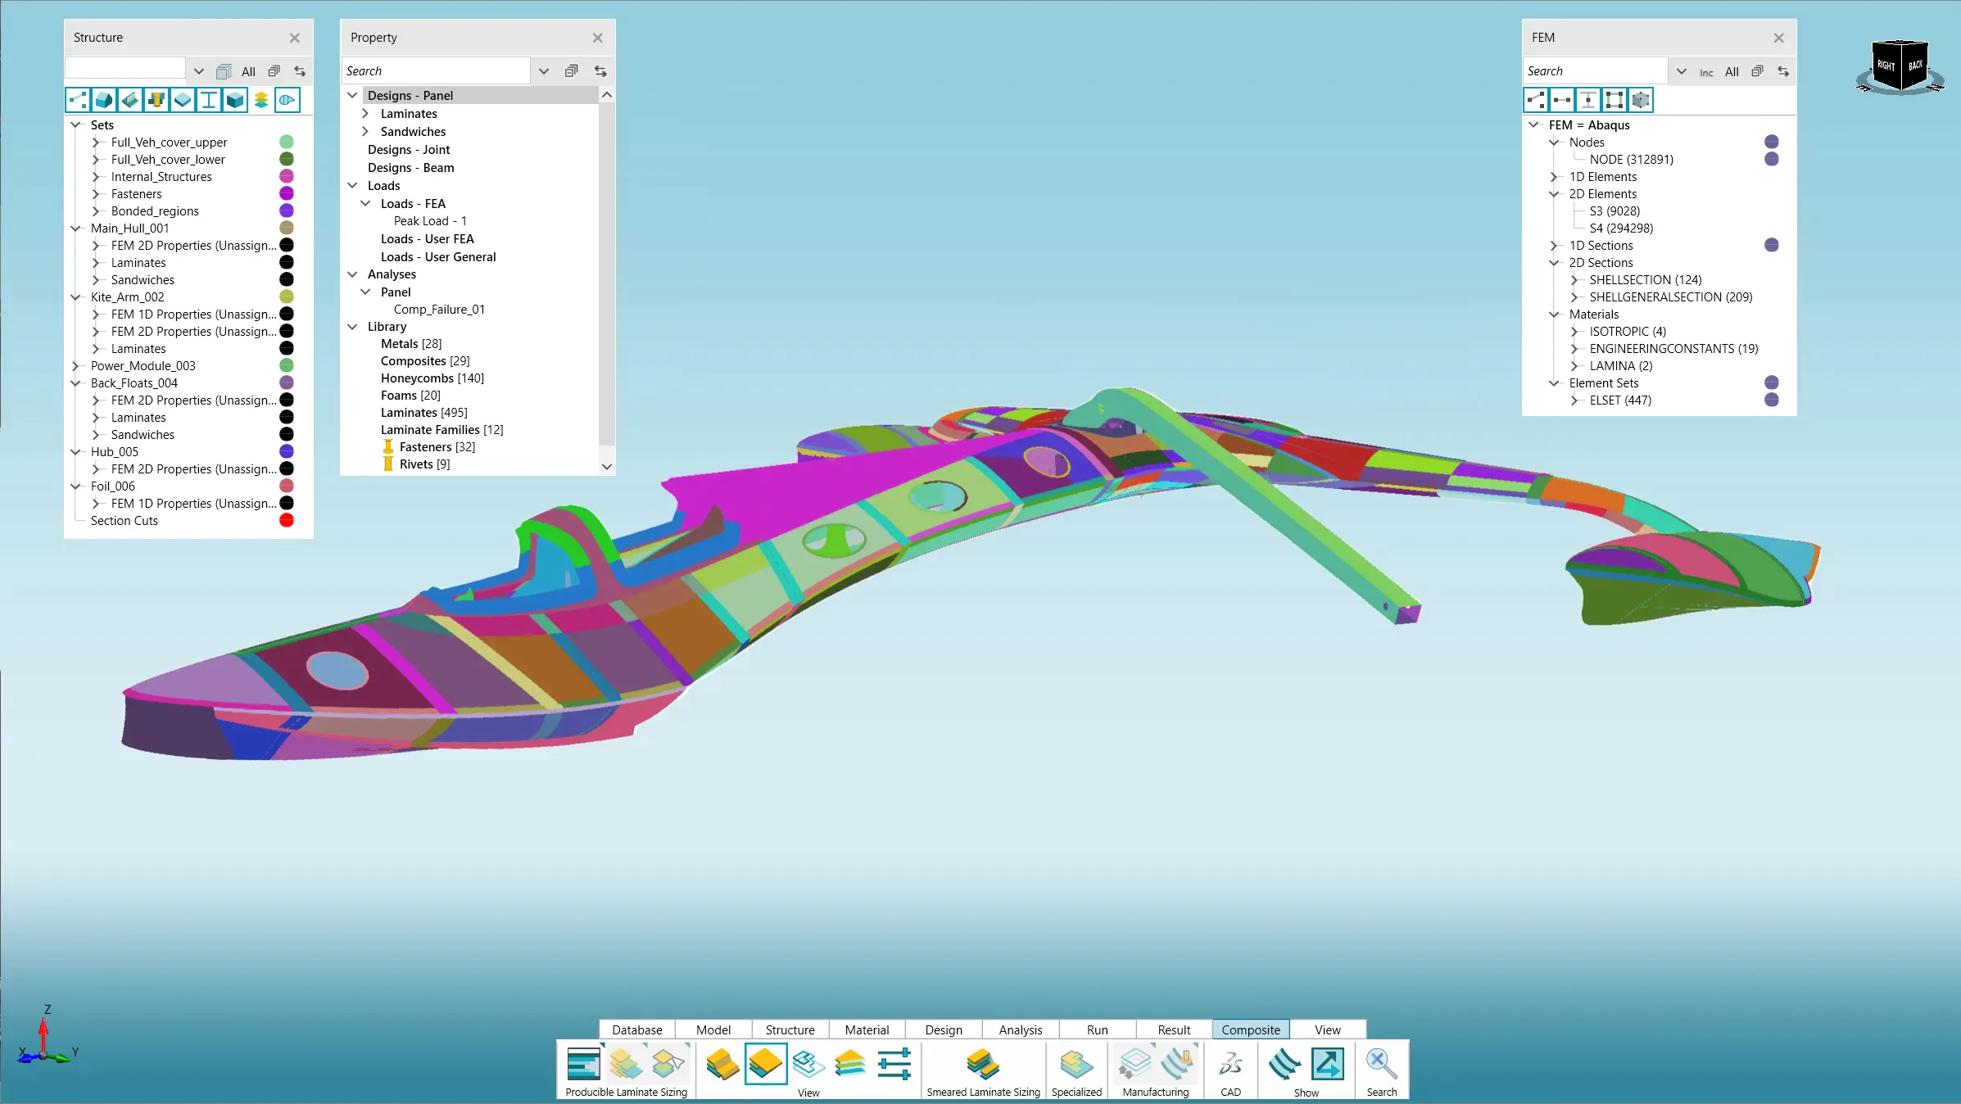Expand the Sandwiches node under Designs - Panel

click(365, 132)
